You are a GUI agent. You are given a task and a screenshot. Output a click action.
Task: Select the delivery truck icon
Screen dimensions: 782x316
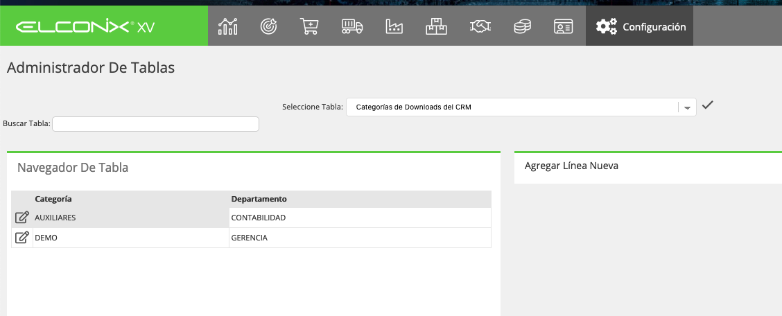click(351, 26)
